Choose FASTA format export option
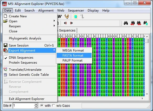This screenshot has height=111, width=153. (x=74, y=55)
